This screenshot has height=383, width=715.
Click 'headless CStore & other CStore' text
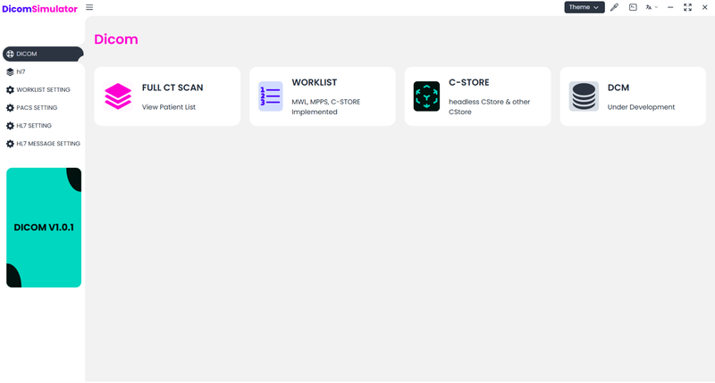tap(489, 106)
